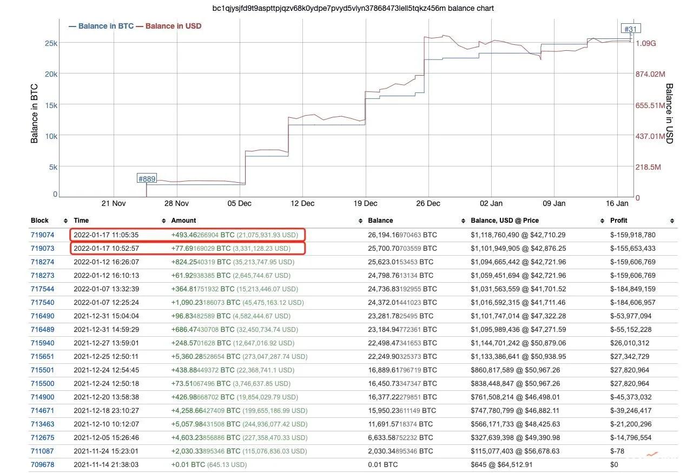The height and width of the screenshot is (473, 700).
Task: Open the 715500 block page
Action: point(43,383)
